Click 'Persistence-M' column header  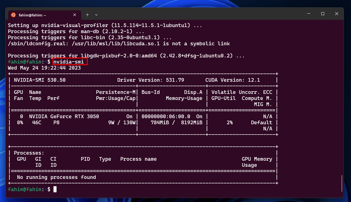pos(116,92)
